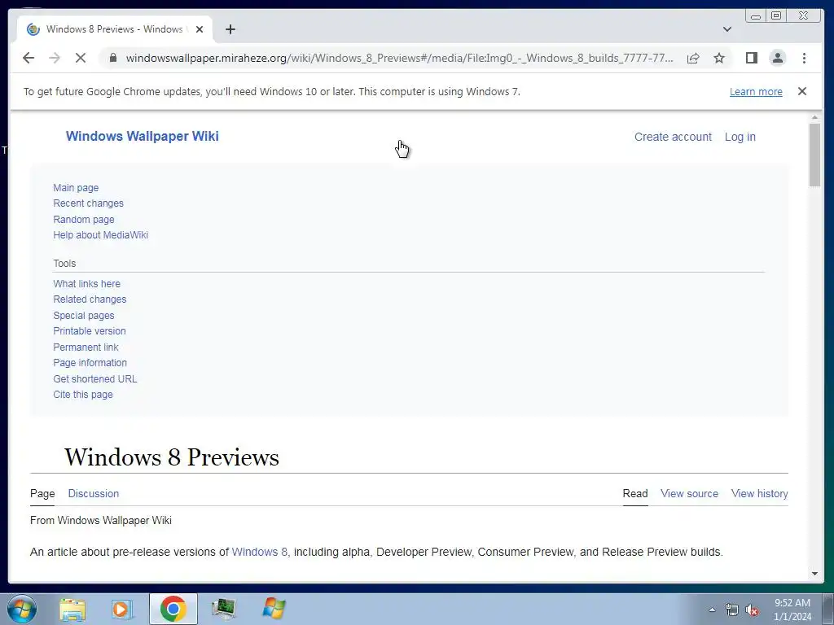
Task: Click the padlock site info icon
Action: pyautogui.click(x=112, y=58)
